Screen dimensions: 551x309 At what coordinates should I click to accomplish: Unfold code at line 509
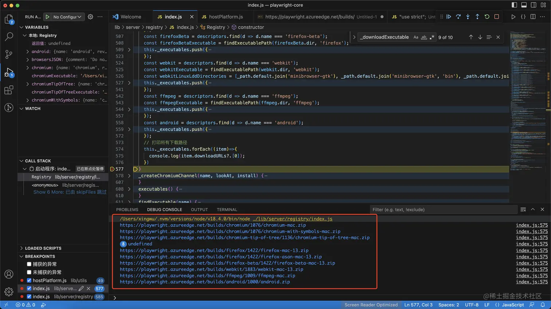click(129, 49)
